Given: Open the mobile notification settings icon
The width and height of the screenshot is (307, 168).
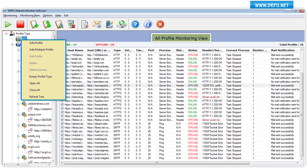Looking at the screenshot, I should (109, 24).
